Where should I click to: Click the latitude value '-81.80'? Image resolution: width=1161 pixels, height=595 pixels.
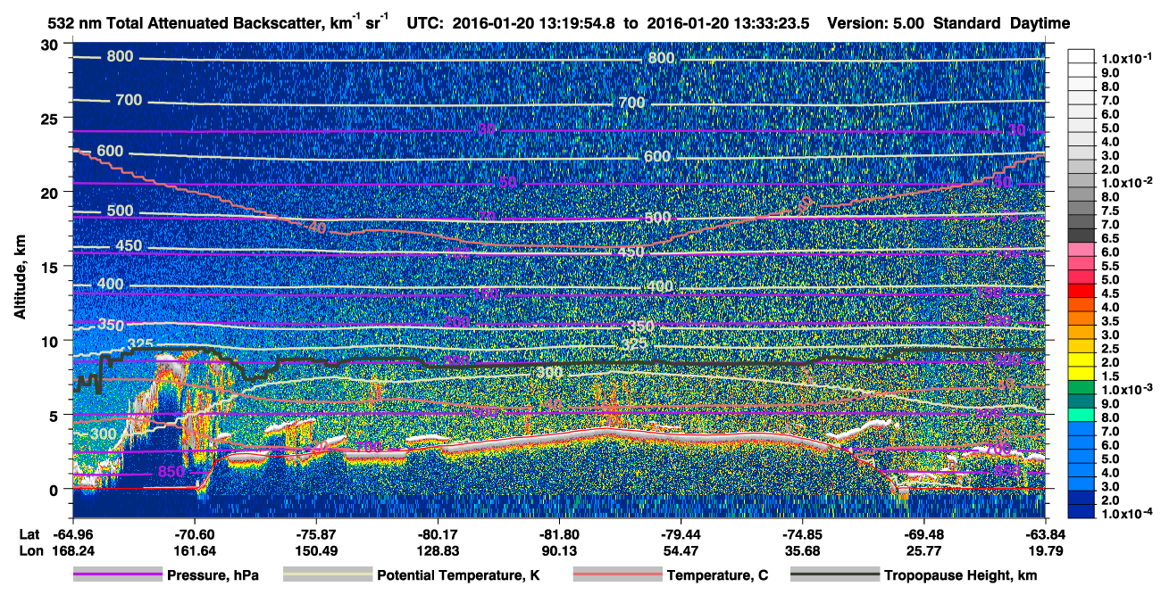pos(559,533)
